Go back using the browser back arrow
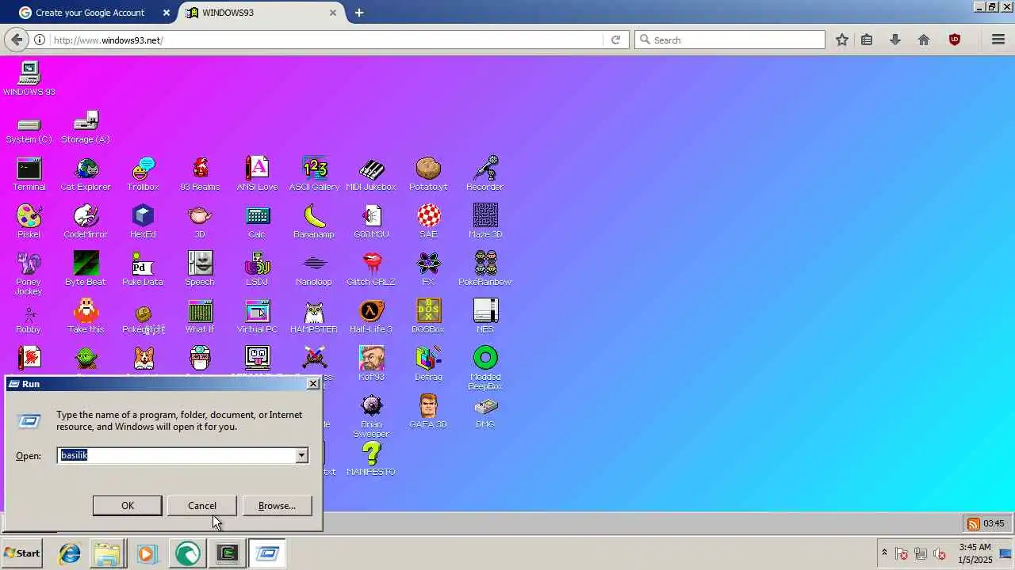This screenshot has height=570, width=1015. (17, 40)
